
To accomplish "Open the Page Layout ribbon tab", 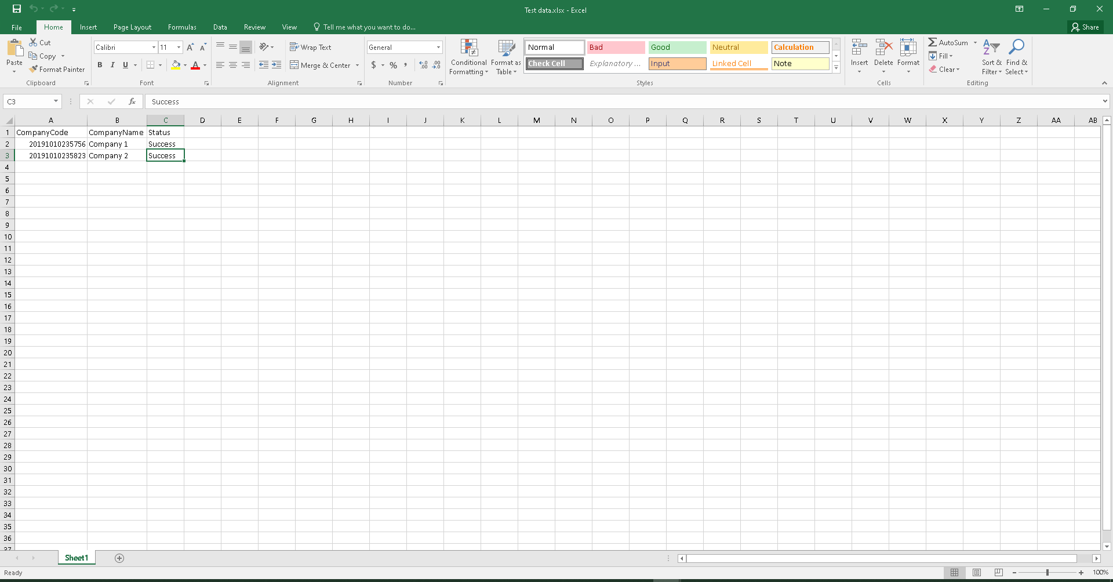I will pos(132,27).
